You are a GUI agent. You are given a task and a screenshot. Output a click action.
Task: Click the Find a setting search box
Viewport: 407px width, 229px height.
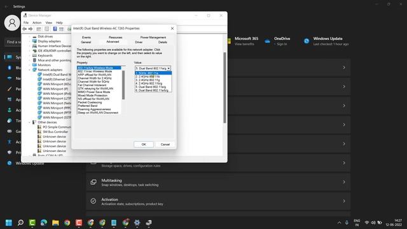pyautogui.click(x=13, y=42)
